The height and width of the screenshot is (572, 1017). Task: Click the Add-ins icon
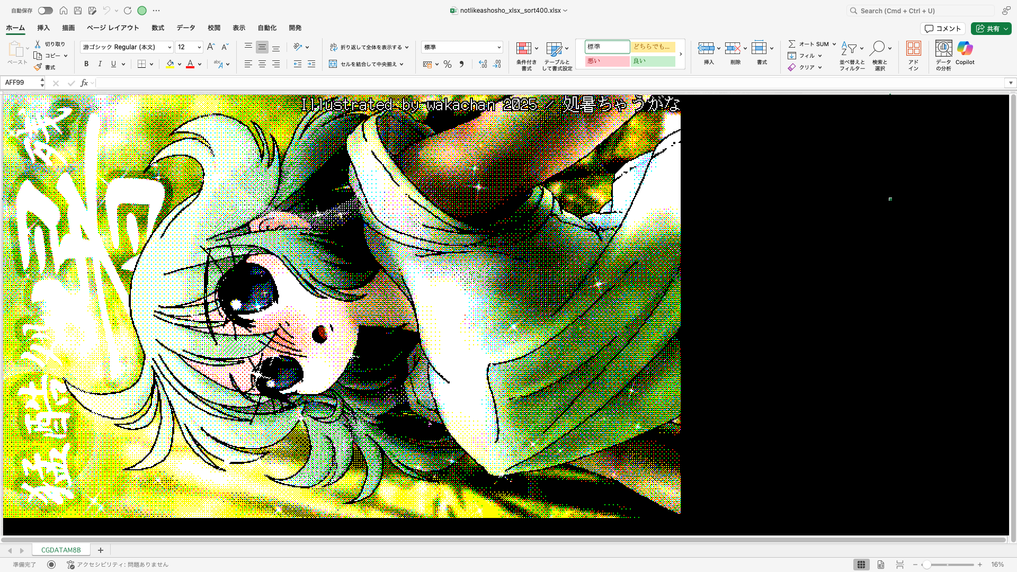[x=914, y=49]
